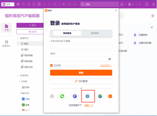Click the 打开 button

click(x=30, y=32)
